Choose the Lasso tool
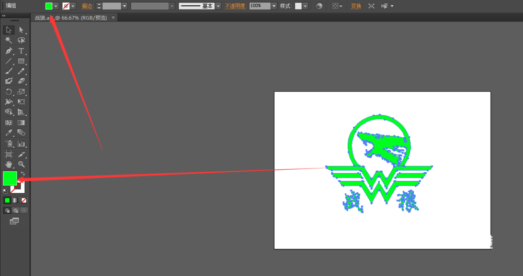Screen dimensions: 523x276 click(x=21, y=40)
